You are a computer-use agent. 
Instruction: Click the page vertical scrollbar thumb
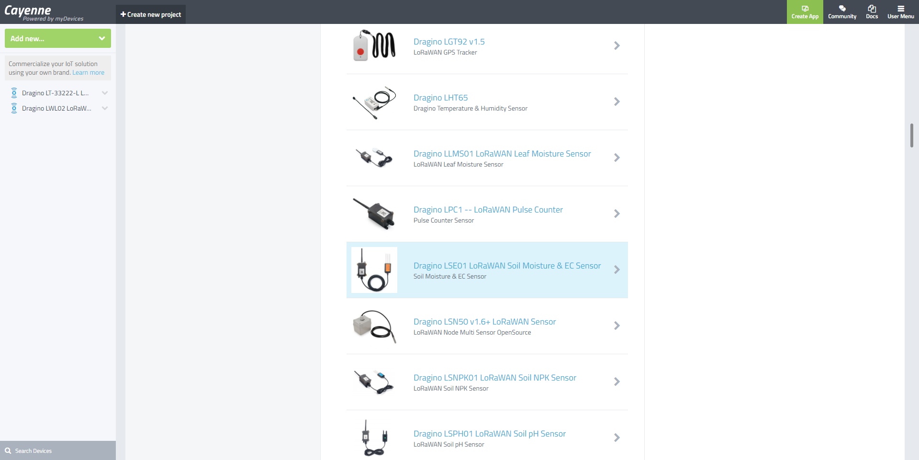912,135
